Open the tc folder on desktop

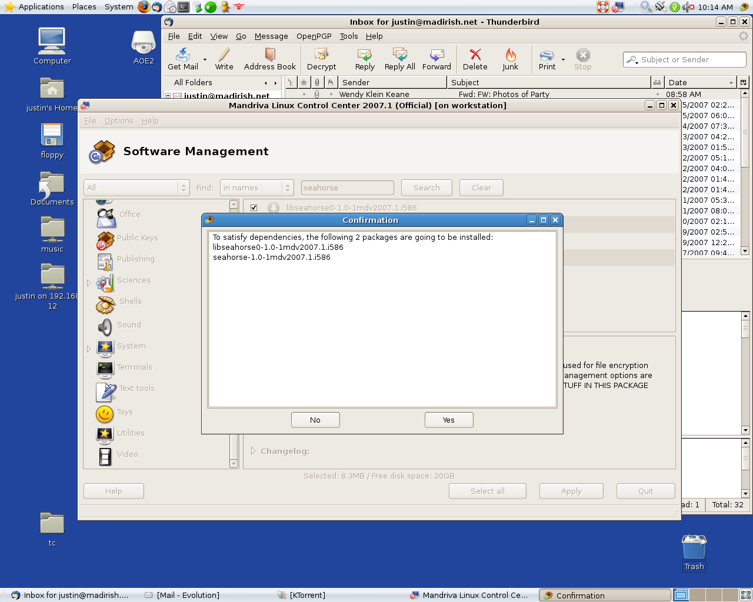pyautogui.click(x=52, y=529)
